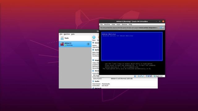Click the audio status bar icon

coord(139,76)
